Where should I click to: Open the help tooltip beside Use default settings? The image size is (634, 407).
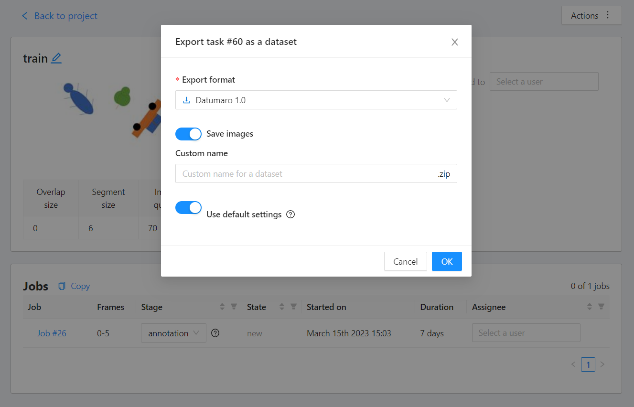point(290,214)
